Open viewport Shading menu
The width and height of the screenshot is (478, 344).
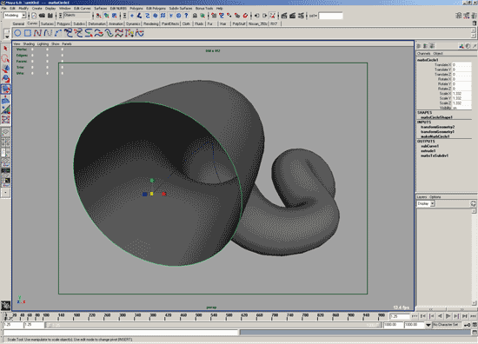click(x=29, y=44)
